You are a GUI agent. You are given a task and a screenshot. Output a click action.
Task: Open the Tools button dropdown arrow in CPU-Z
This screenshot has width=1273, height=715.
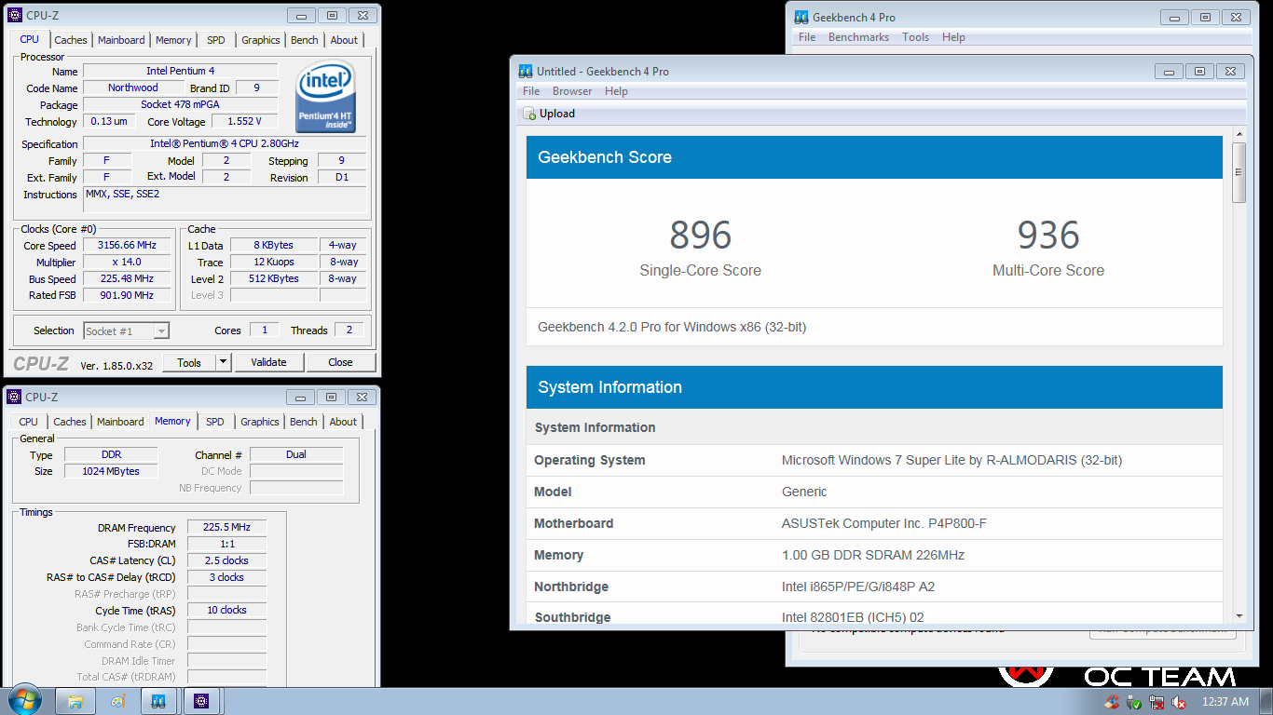click(x=224, y=362)
